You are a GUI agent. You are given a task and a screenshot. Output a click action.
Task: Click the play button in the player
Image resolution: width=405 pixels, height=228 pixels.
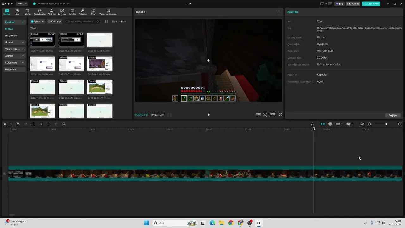click(x=208, y=115)
